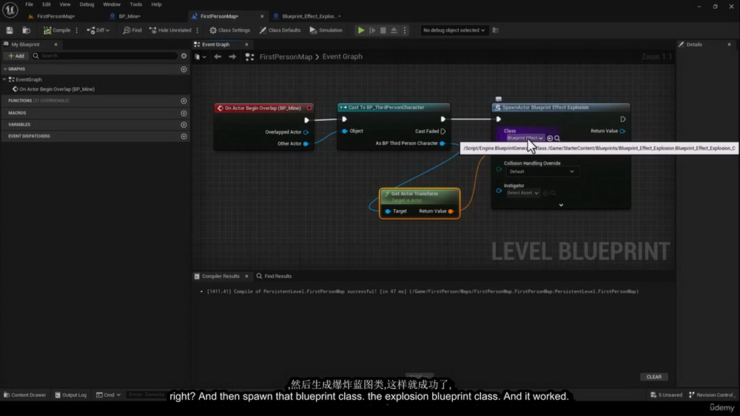740x416 pixels.
Task: Collapse the Graphs section
Action: pos(5,69)
